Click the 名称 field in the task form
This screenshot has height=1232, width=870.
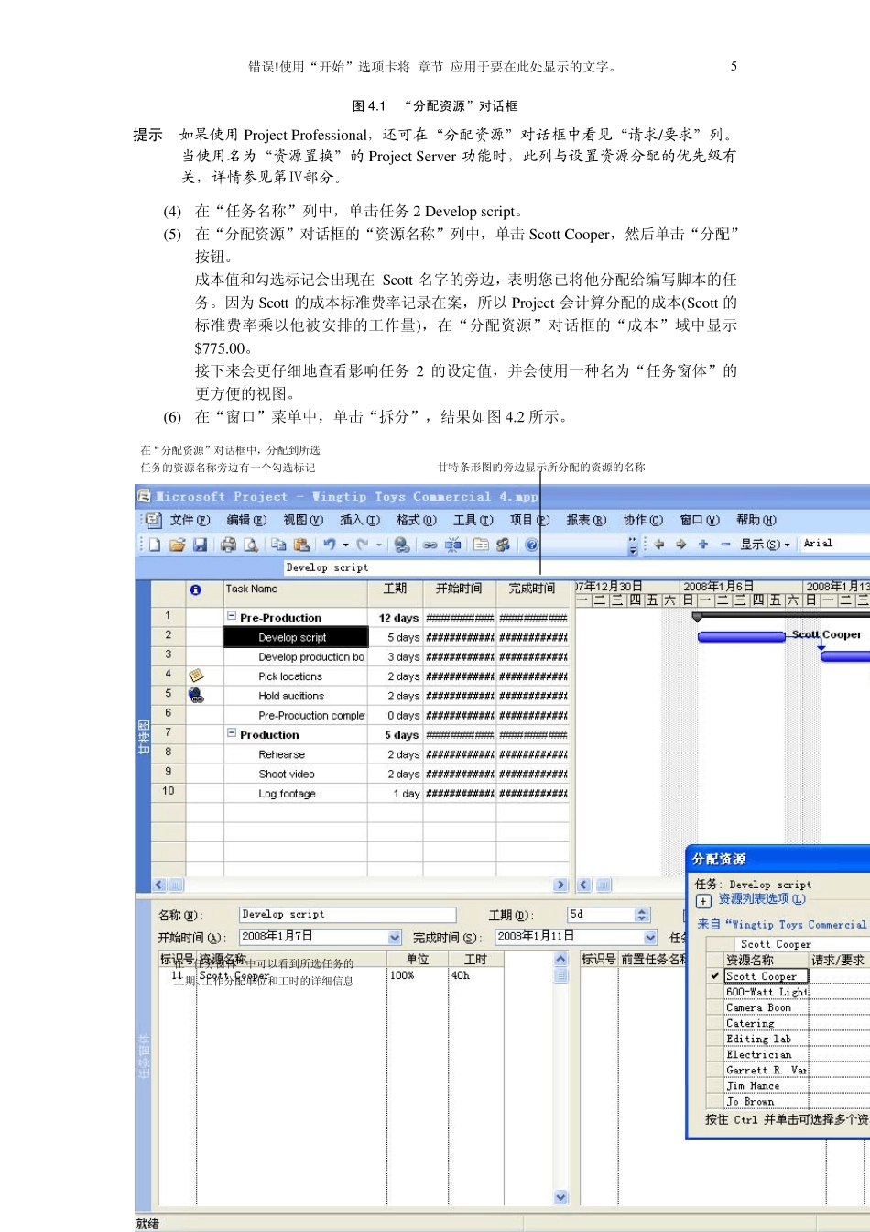pyautogui.click(x=348, y=915)
